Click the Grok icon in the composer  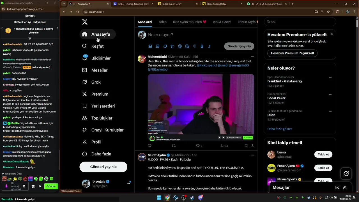click(165, 46)
